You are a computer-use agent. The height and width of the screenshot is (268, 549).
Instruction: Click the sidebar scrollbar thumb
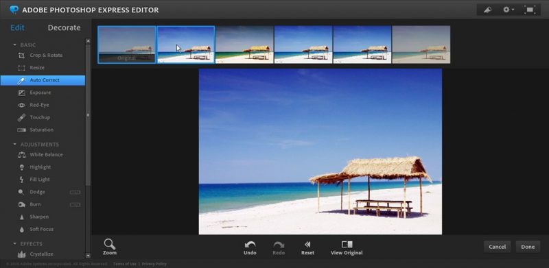[x=88, y=114]
